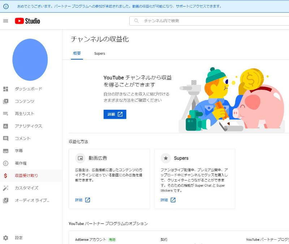Click the Copyright circle-C icon
289x244 pixels.
coord(6,164)
